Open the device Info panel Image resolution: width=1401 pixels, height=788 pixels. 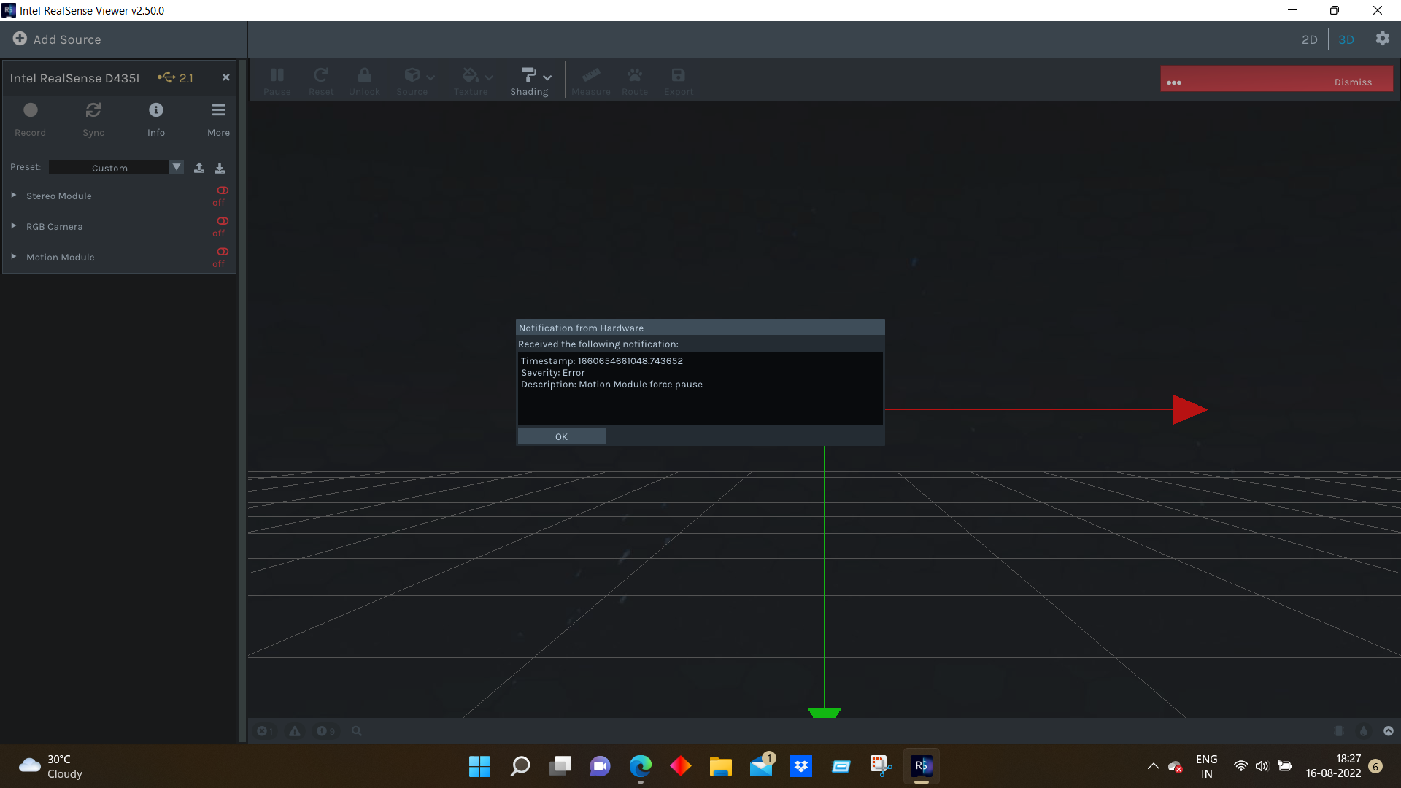click(x=155, y=110)
